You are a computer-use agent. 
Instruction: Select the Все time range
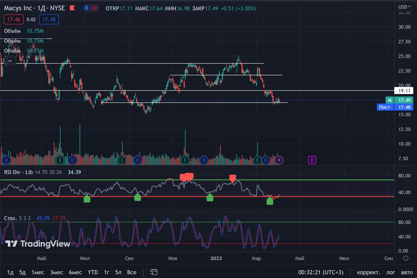click(132, 272)
